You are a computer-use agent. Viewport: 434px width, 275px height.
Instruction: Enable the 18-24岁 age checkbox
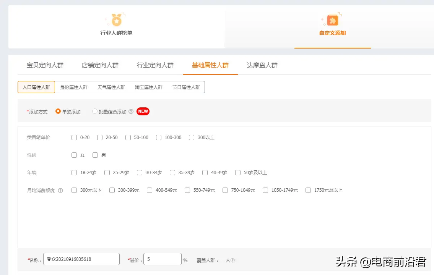[74, 173]
